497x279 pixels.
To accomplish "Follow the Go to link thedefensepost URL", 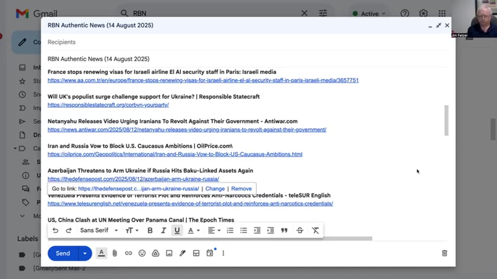I will tap(139, 189).
